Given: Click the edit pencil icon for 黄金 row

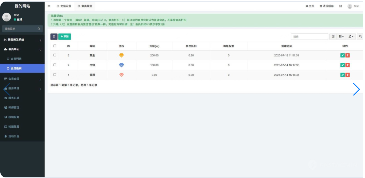Looking at the screenshot, I should click(x=342, y=56).
